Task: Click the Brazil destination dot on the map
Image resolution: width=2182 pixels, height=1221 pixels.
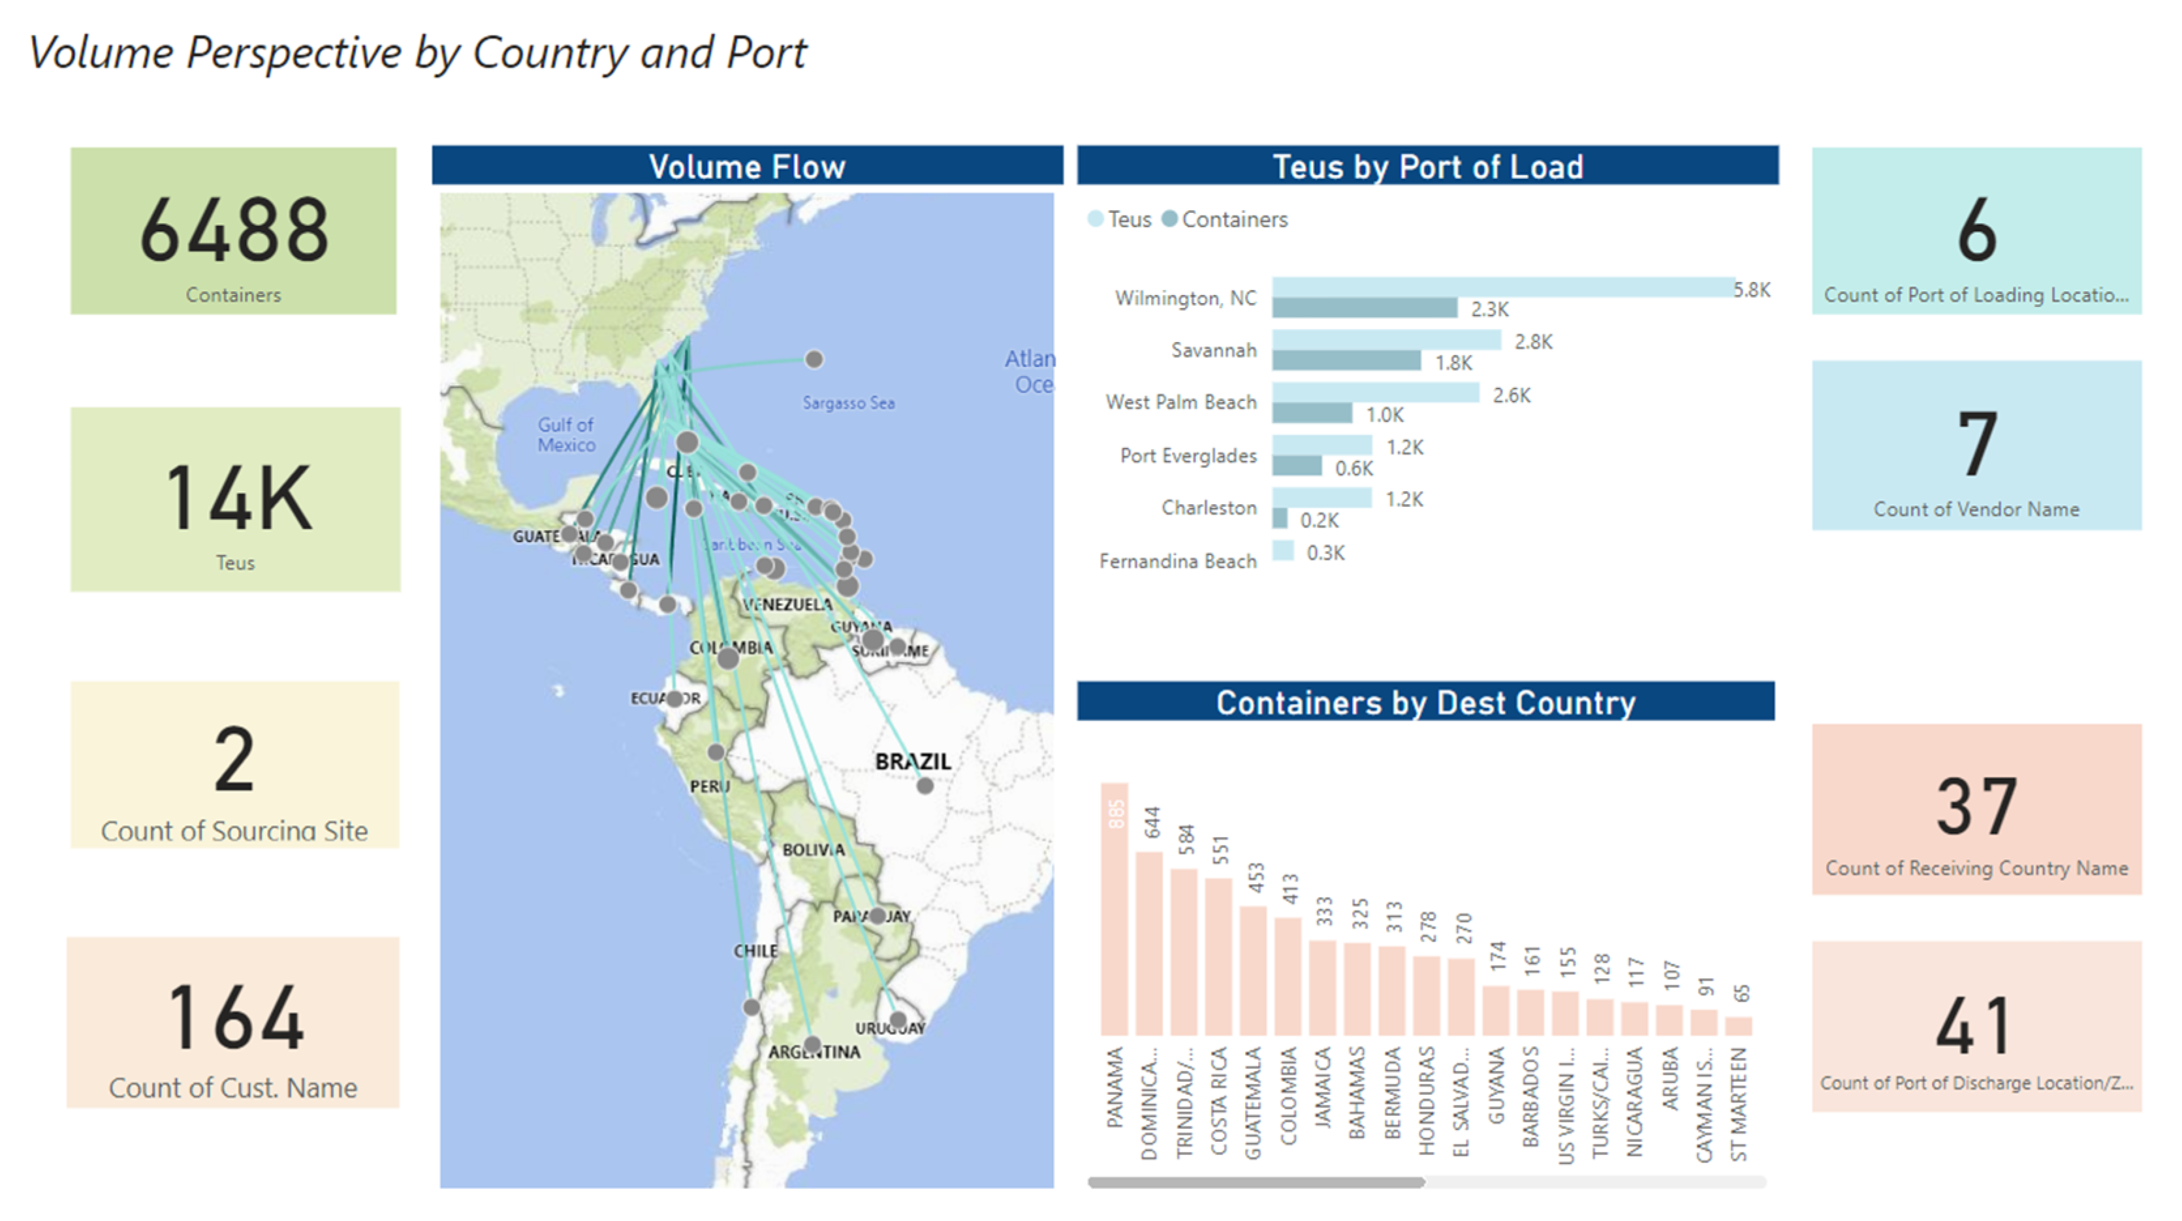Action: tap(925, 786)
